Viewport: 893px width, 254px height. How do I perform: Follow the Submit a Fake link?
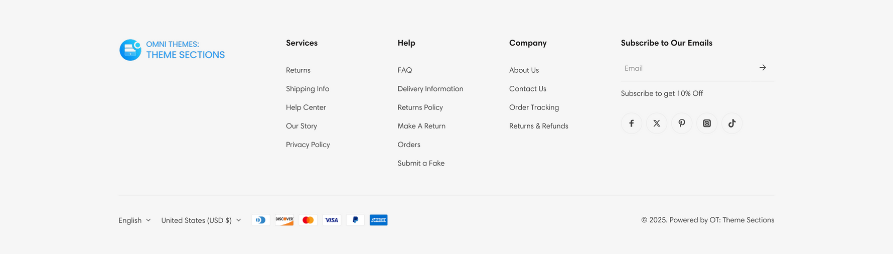421,163
